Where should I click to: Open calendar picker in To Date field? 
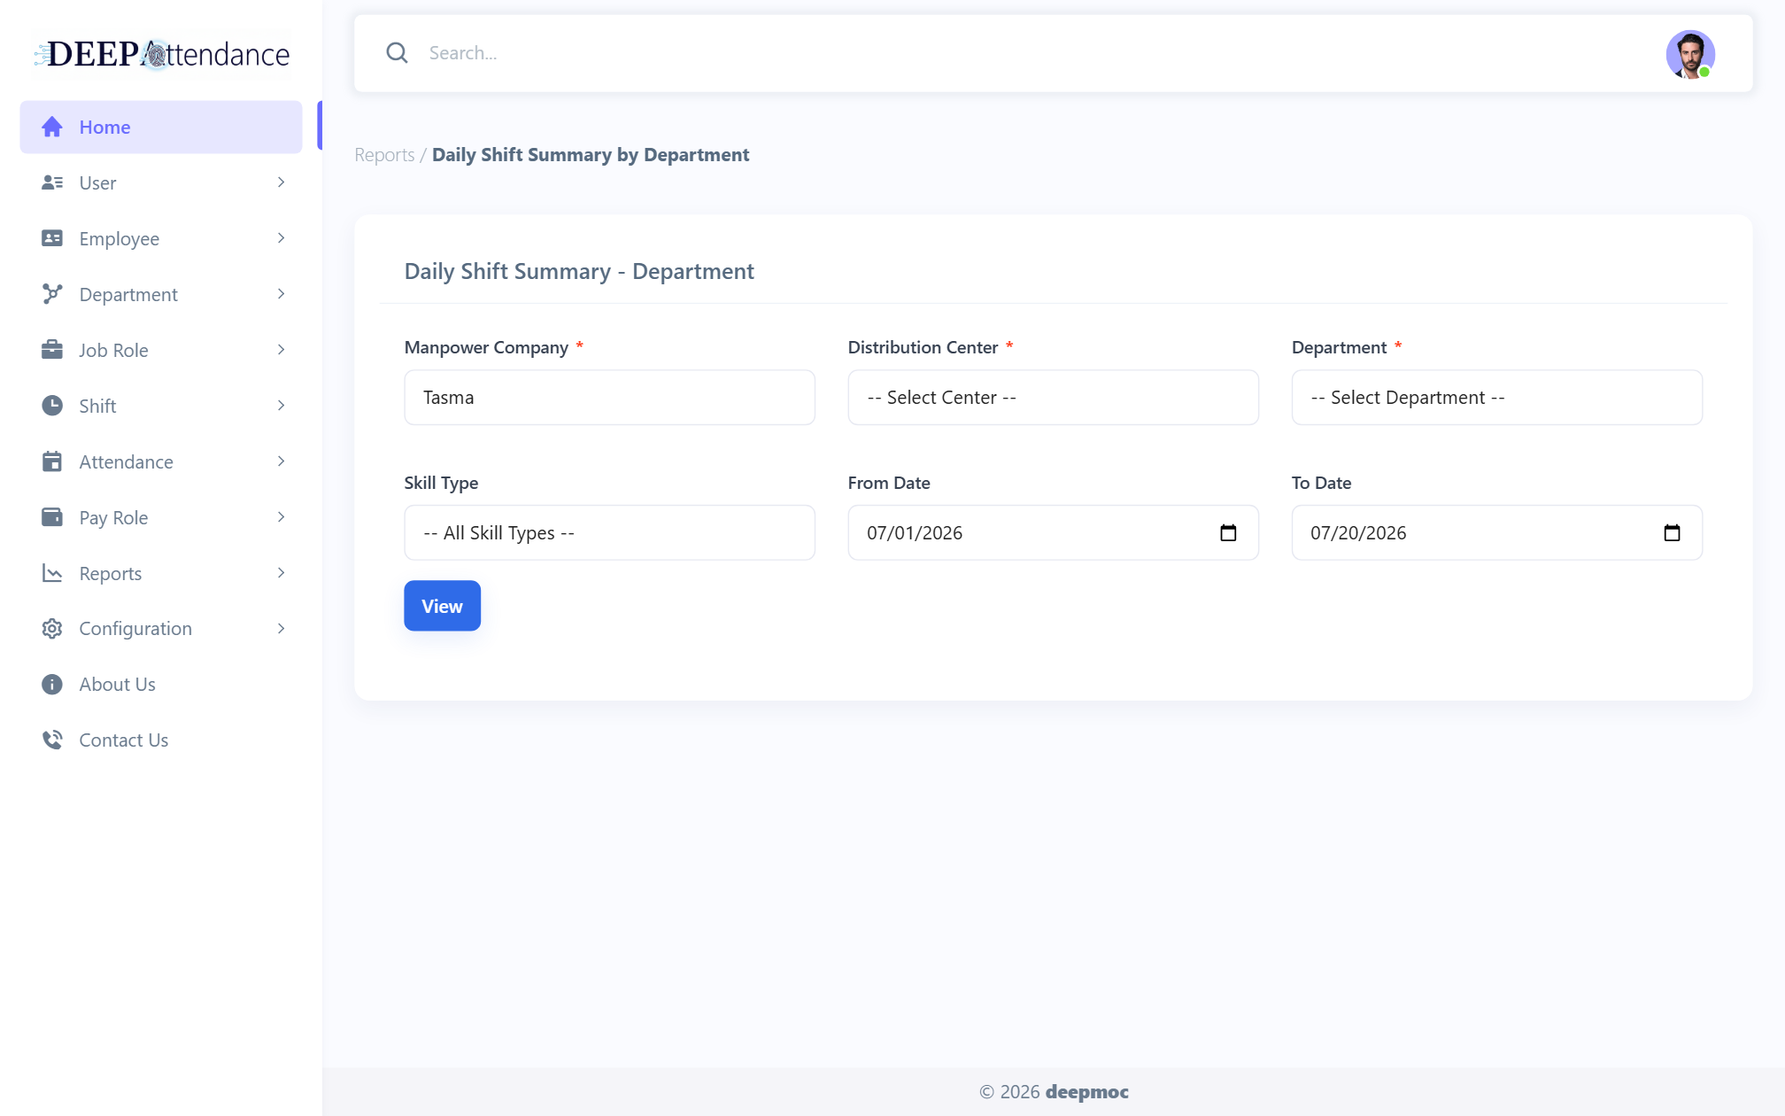1672,532
